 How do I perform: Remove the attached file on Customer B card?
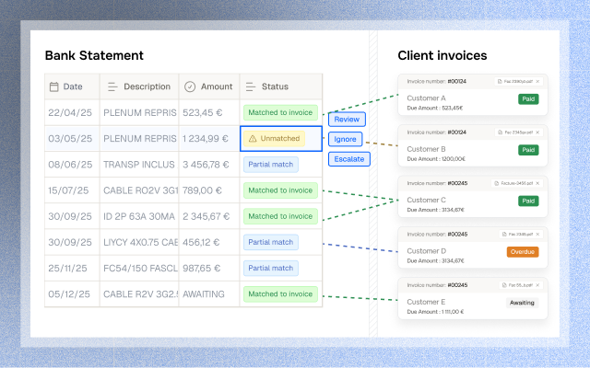(x=537, y=132)
